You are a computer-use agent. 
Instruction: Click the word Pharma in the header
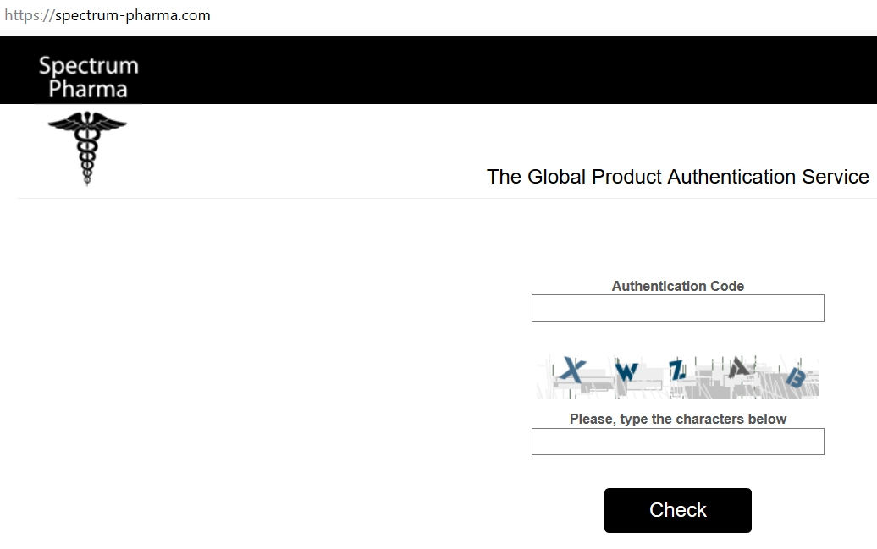pyautogui.click(x=88, y=89)
